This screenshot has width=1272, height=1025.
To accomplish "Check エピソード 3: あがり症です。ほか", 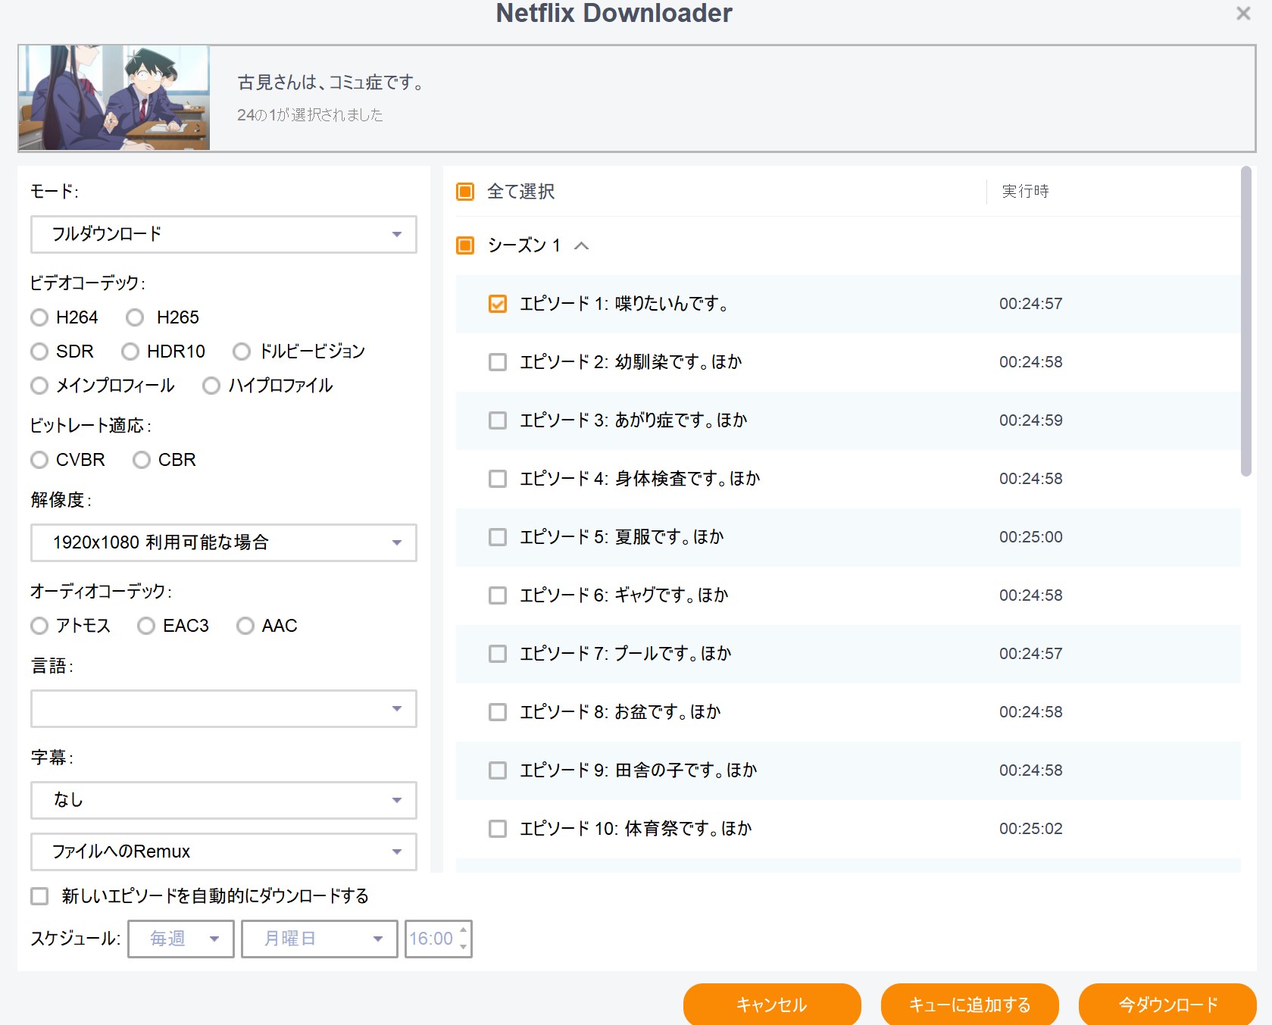I will (x=498, y=420).
